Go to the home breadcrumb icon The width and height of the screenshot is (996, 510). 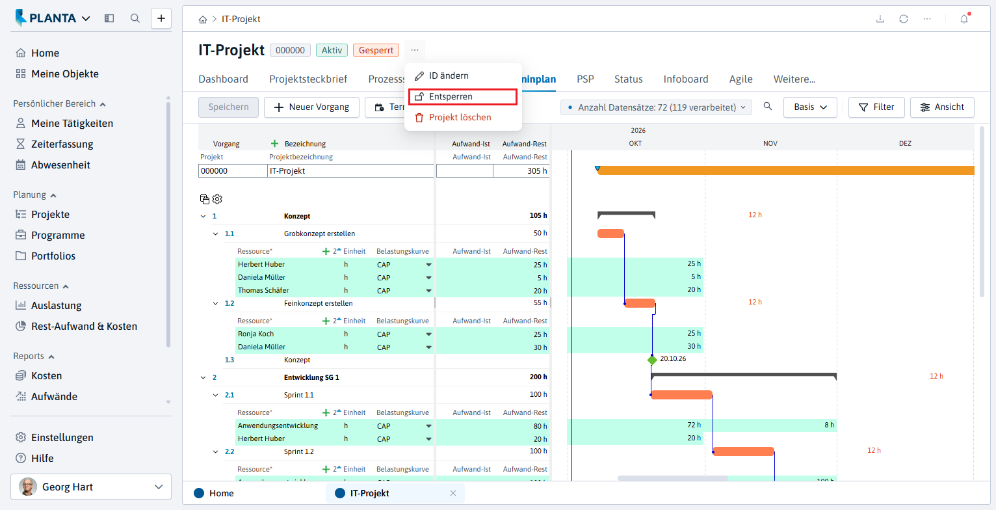point(203,20)
